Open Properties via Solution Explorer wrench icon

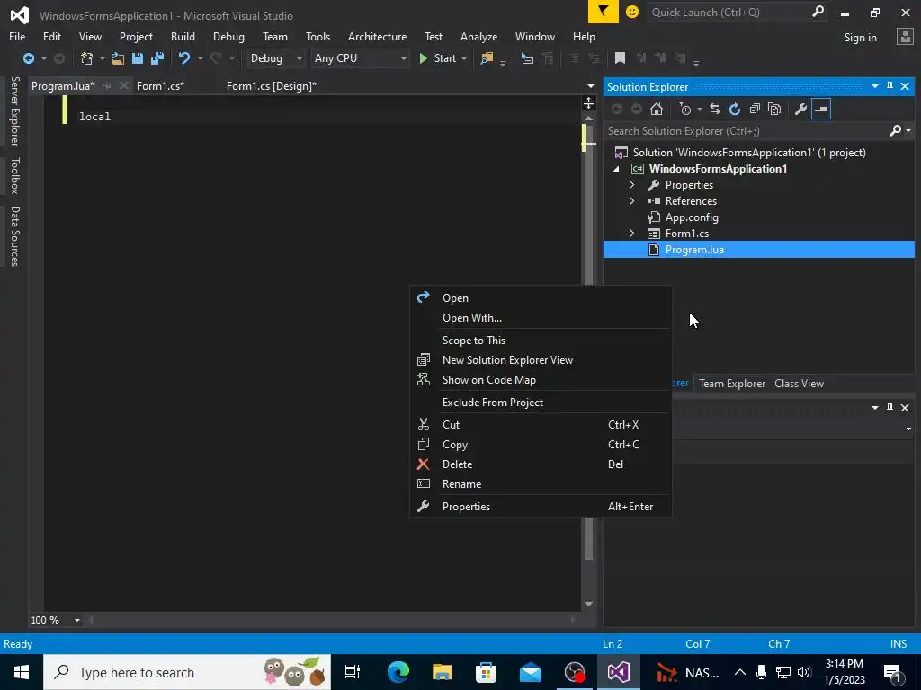point(800,109)
